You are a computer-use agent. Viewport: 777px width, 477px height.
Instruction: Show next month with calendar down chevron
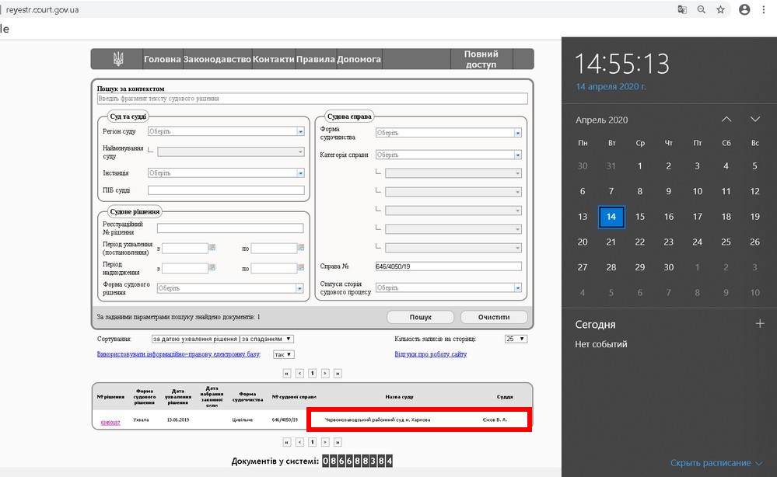[755, 120]
